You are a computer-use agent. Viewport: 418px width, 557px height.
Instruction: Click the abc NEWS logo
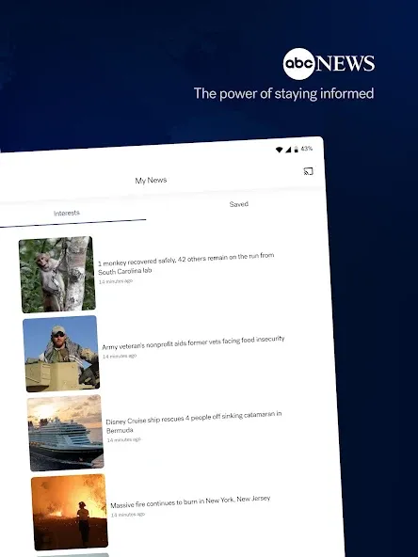tap(329, 64)
